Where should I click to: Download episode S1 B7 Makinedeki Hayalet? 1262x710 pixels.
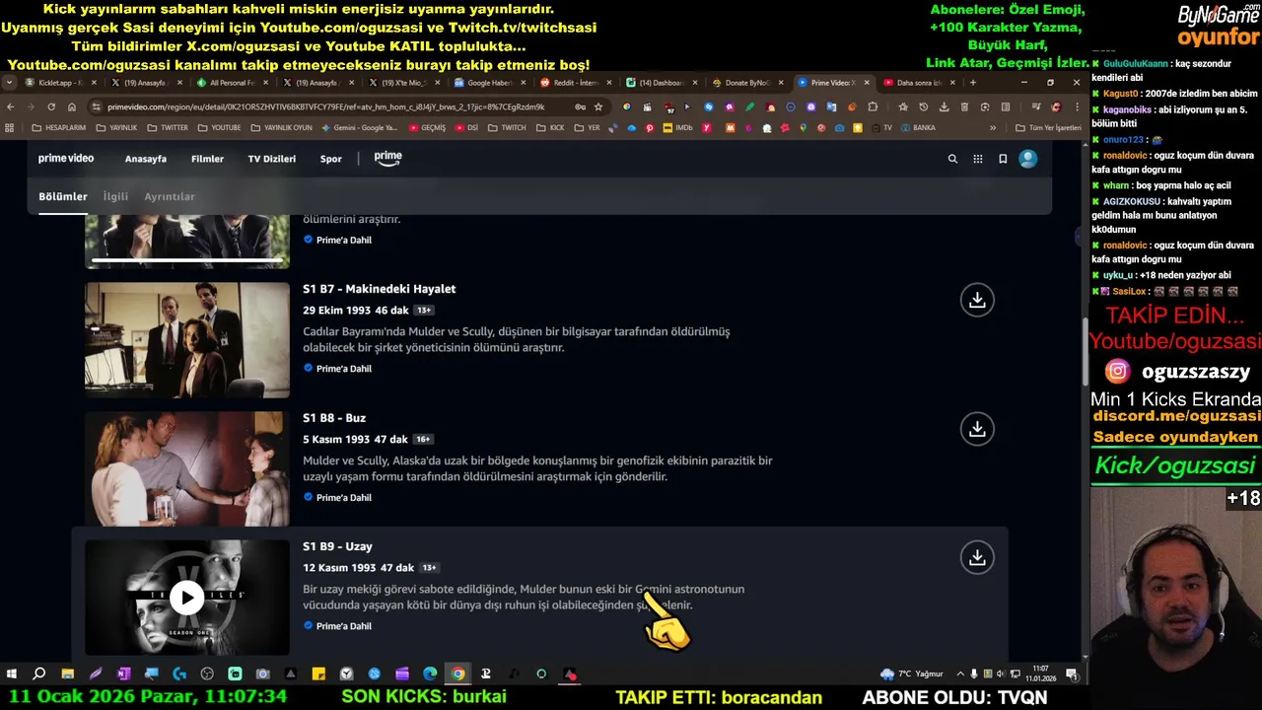tap(977, 300)
